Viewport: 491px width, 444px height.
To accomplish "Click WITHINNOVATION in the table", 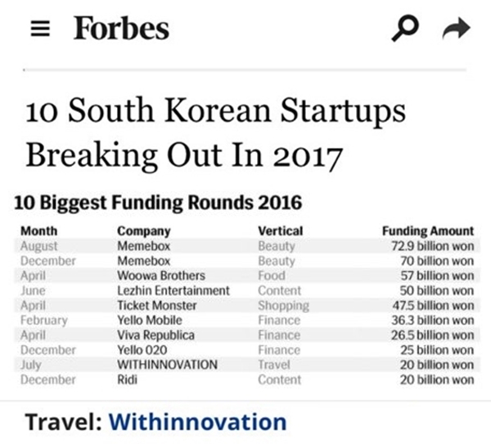I will click(168, 365).
